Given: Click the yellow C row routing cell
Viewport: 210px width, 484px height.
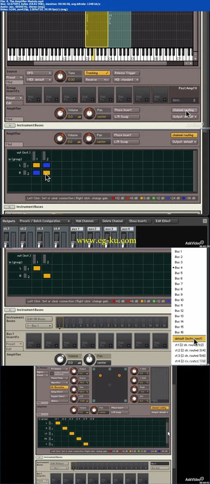Looking at the screenshot, I should click(x=86, y=444).
